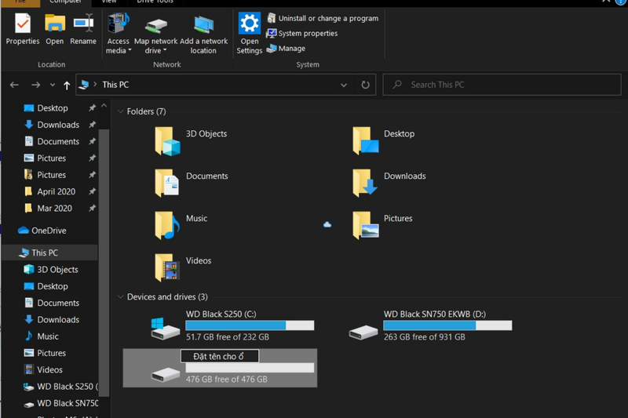Unpin Mar 2020 using its pin icon

92,209
